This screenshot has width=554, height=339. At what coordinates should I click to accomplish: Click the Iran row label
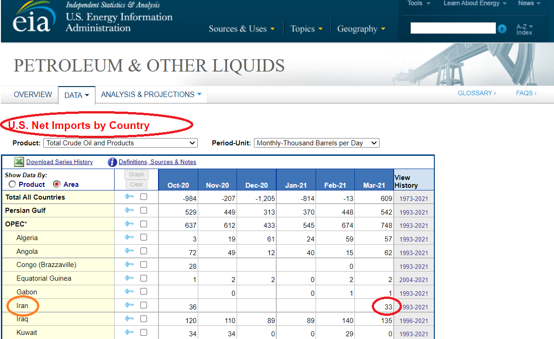coord(22,306)
